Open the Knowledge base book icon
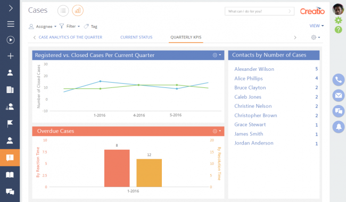Image resolution: width=346 pixels, height=202 pixels. click(x=10, y=175)
